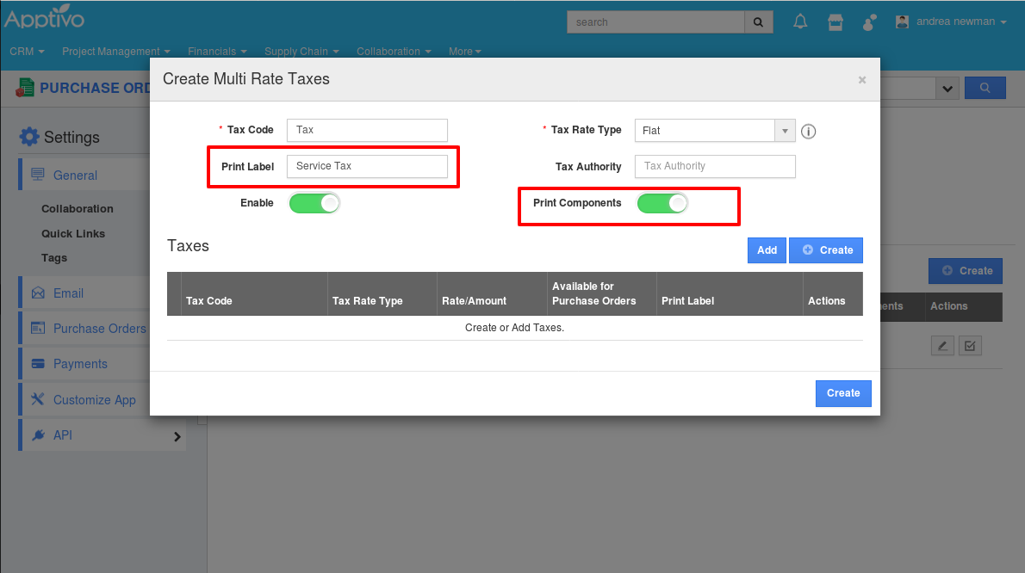Viewport: 1025px width, 573px height.
Task: Click the Tax Rate Type info icon
Action: (x=808, y=132)
